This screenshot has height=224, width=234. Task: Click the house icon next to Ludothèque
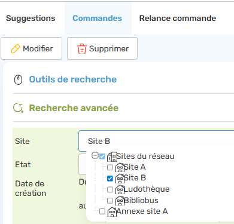coord(120,189)
